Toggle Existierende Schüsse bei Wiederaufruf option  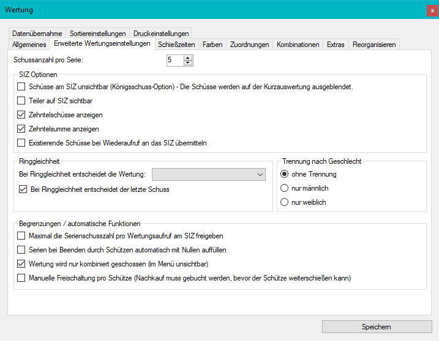[x=22, y=143]
